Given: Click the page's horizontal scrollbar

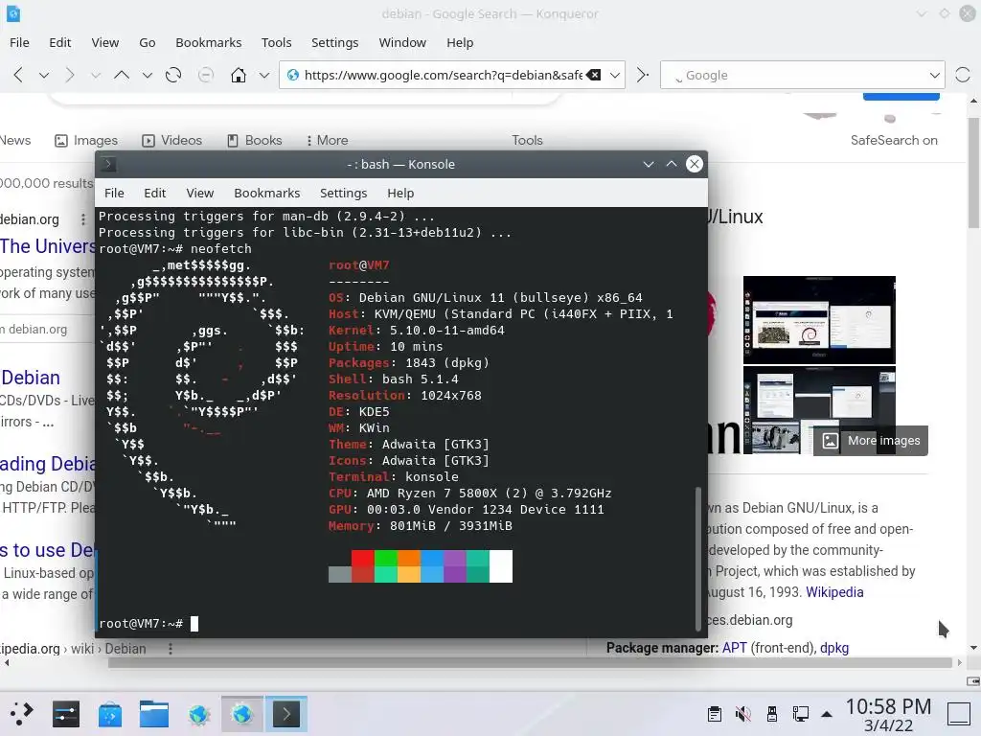Looking at the screenshot, I should tap(531, 663).
